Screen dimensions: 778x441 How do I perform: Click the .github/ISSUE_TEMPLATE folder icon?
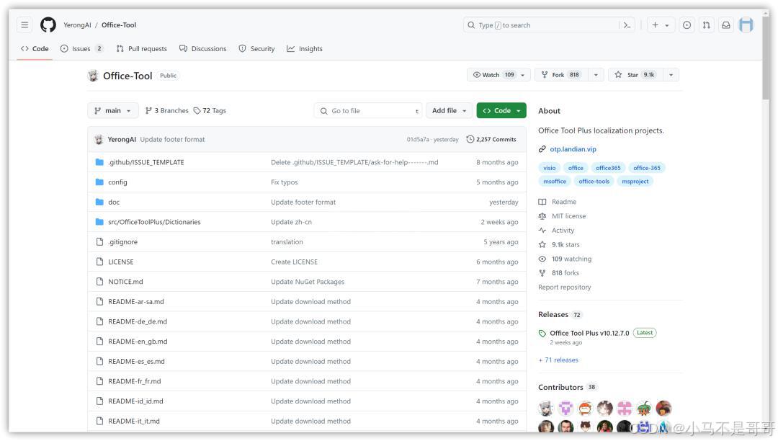tap(99, 162)
